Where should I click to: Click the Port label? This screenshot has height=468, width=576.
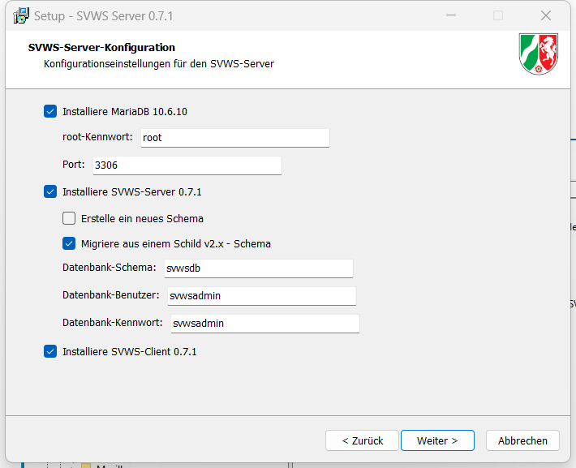(x=74, y=164)
